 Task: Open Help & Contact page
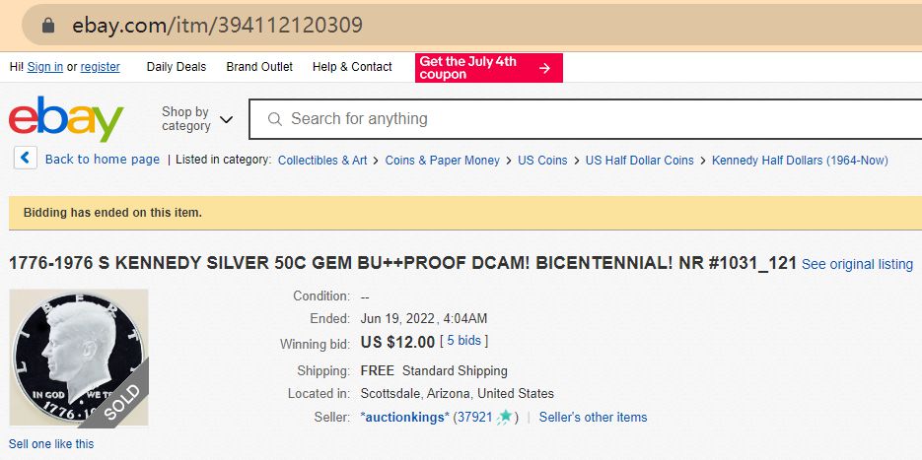coord(352,67)
